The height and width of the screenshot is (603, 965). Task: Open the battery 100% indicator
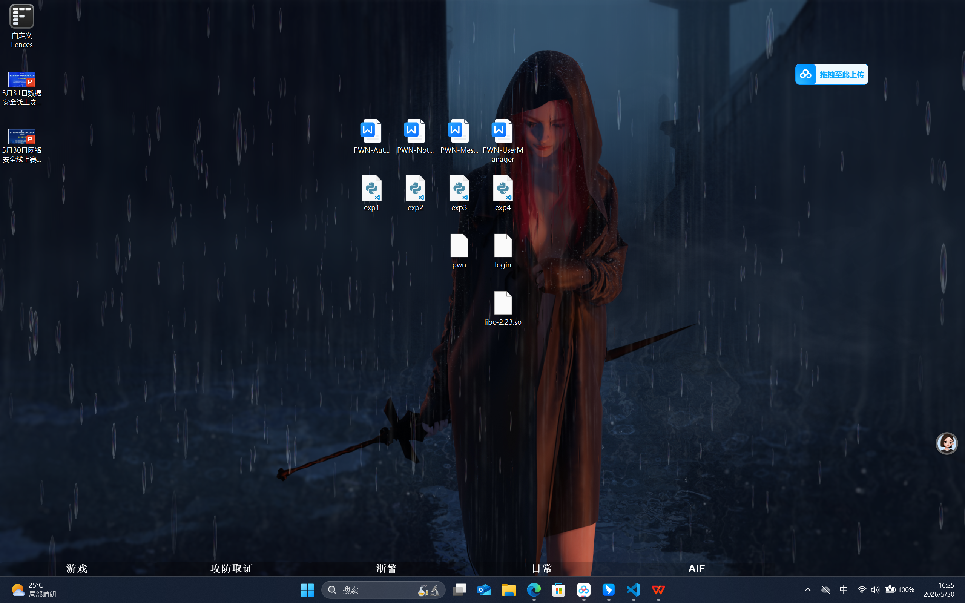tap(899, 590)
